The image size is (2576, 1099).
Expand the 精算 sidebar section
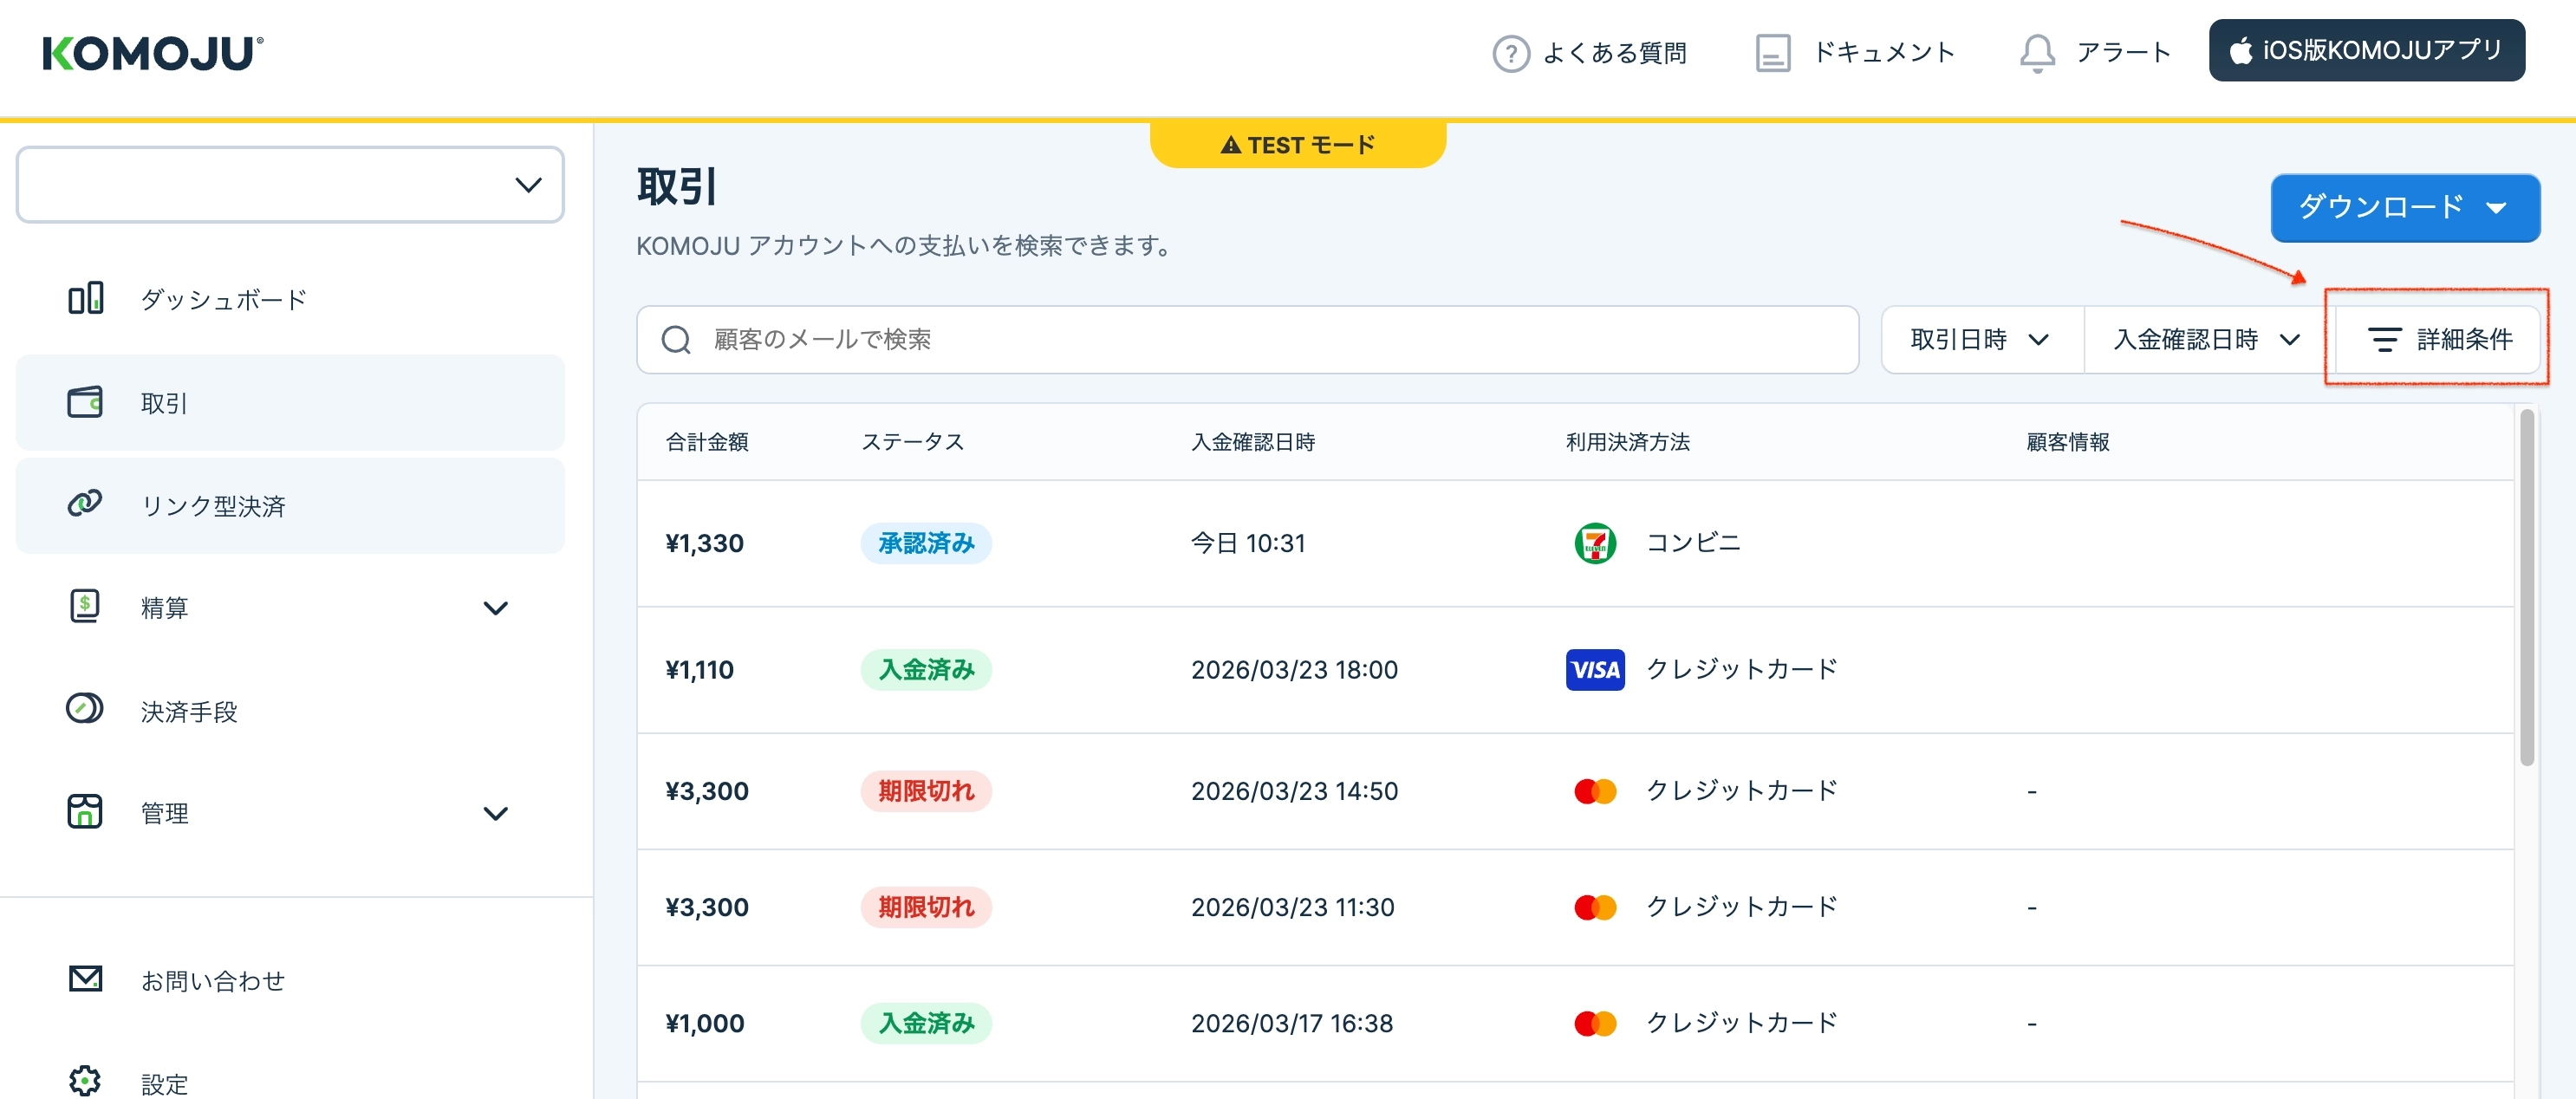pos(495,608)
